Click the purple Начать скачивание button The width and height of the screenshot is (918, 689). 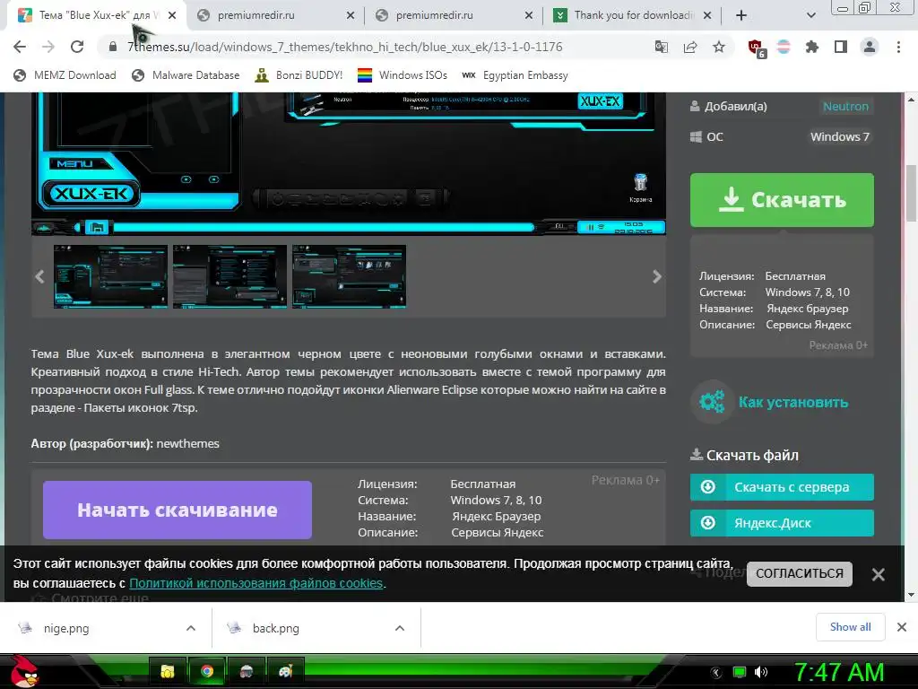(178, 510)
